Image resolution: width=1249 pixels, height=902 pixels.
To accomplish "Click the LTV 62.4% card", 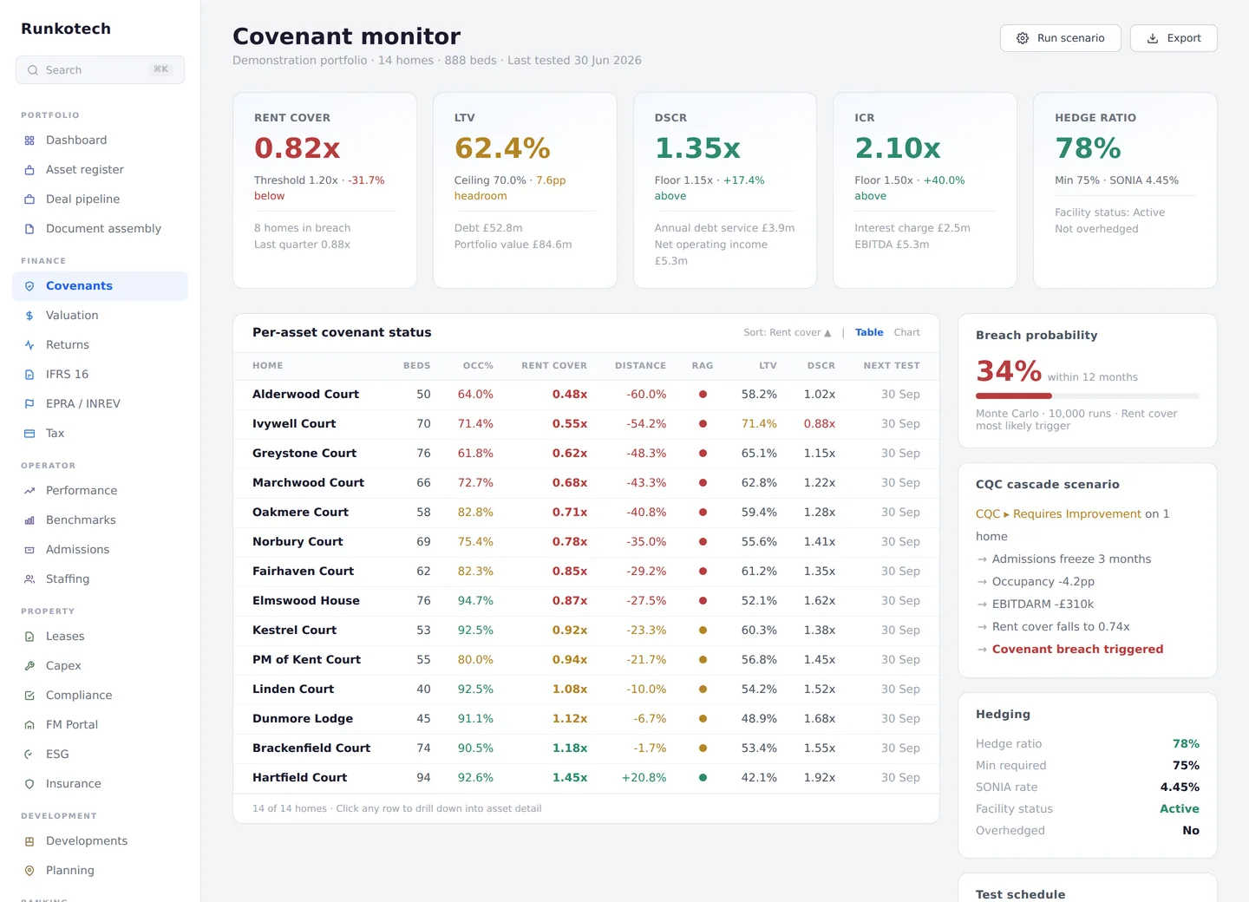I will [x=525, y=191].
